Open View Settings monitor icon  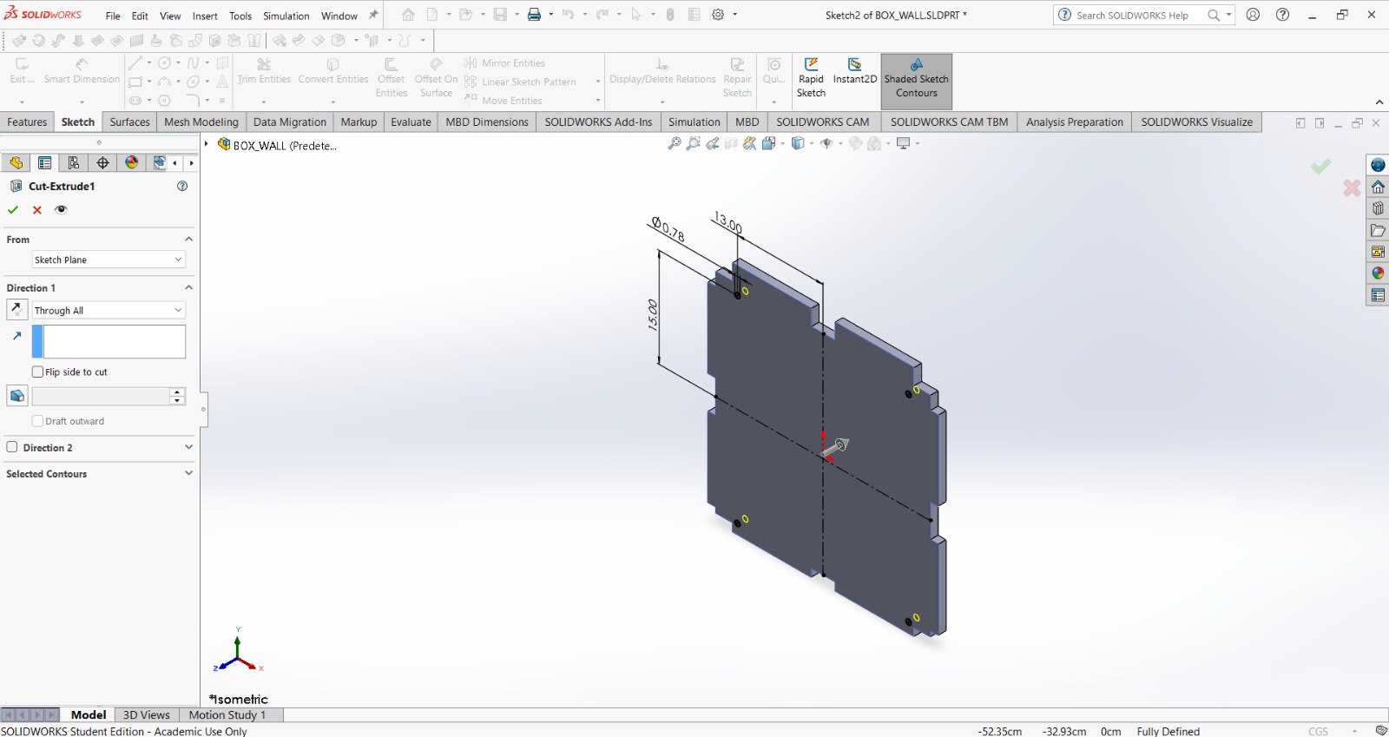pos(904,143)
